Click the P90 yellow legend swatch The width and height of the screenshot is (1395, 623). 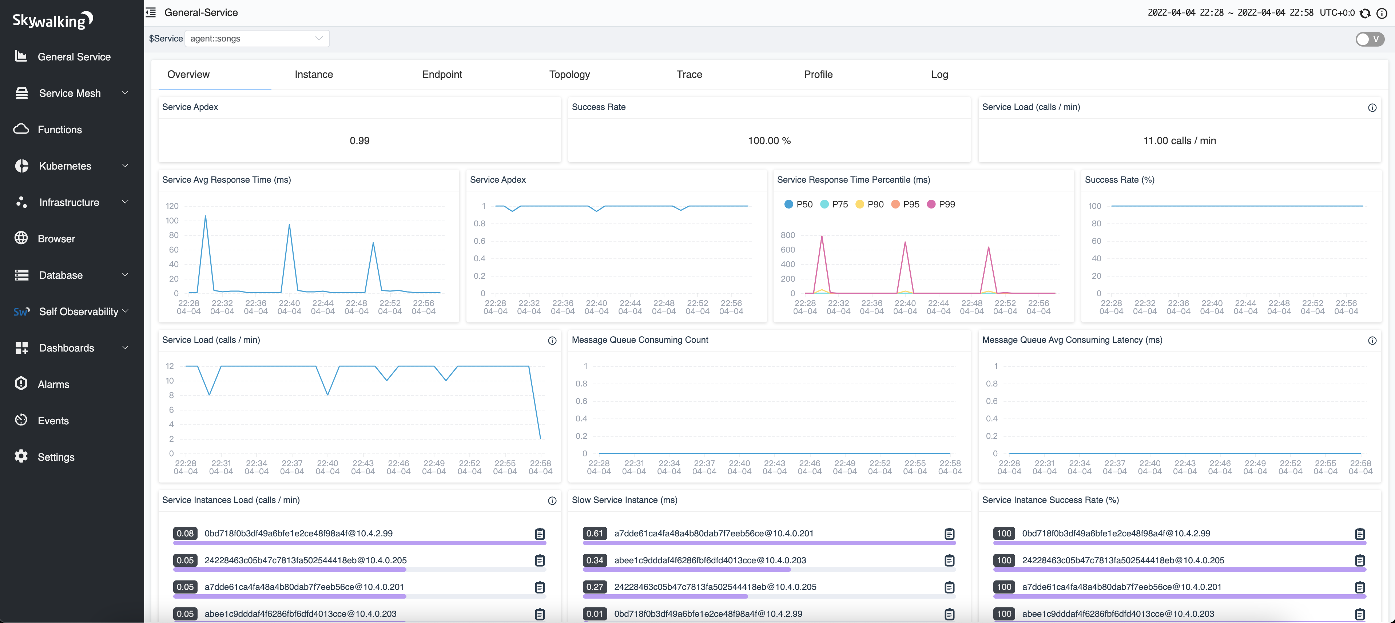click(859, 204)
